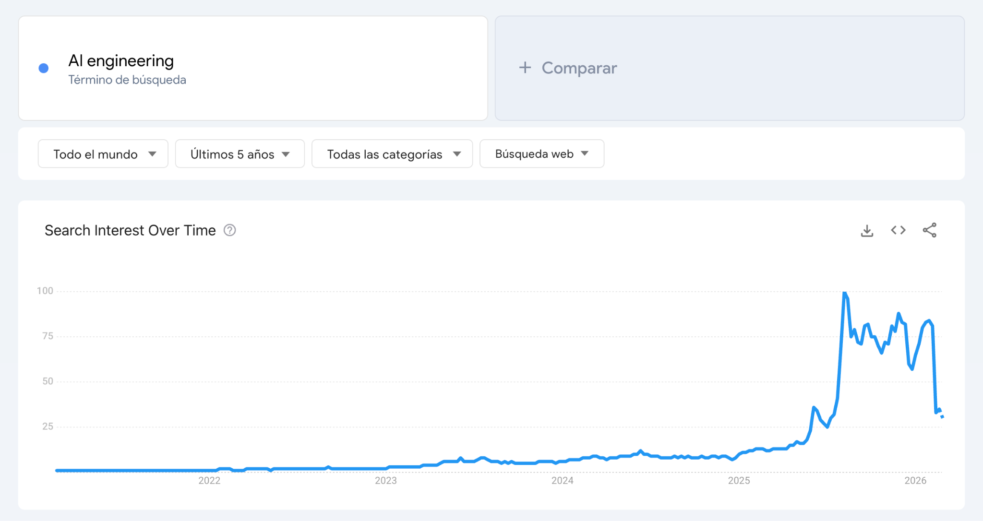Click the embed code icon
983x521 pixels.
click(x=898, y=230)
